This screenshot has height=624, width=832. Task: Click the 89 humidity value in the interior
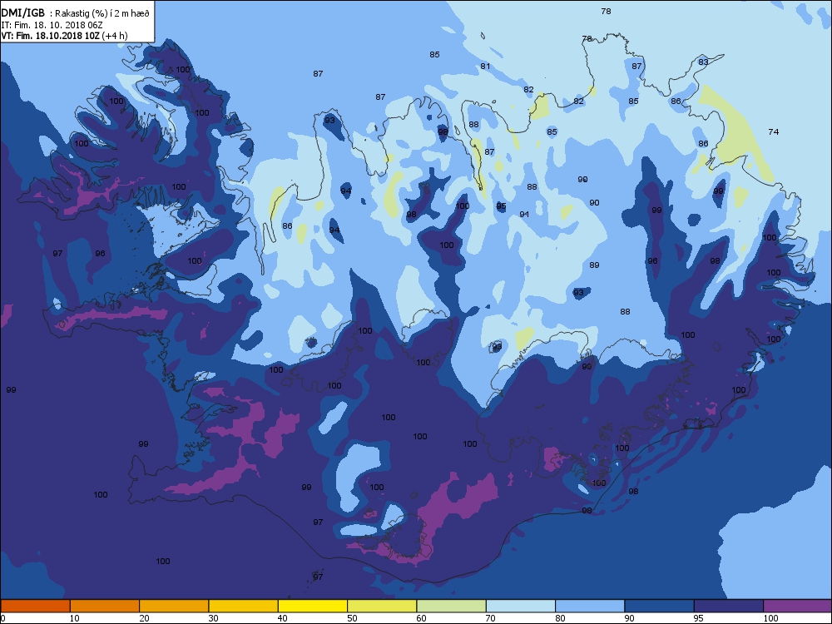pos(594,265)
